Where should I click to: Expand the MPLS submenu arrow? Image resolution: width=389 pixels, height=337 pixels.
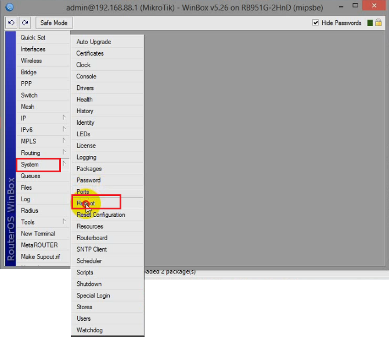pos(64,140)
